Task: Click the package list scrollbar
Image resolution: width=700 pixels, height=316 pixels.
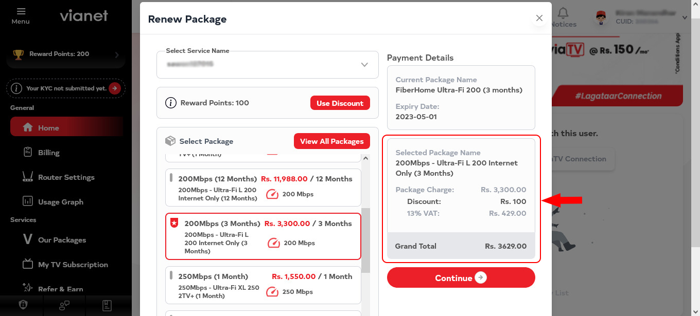Action: coord(365,240)
